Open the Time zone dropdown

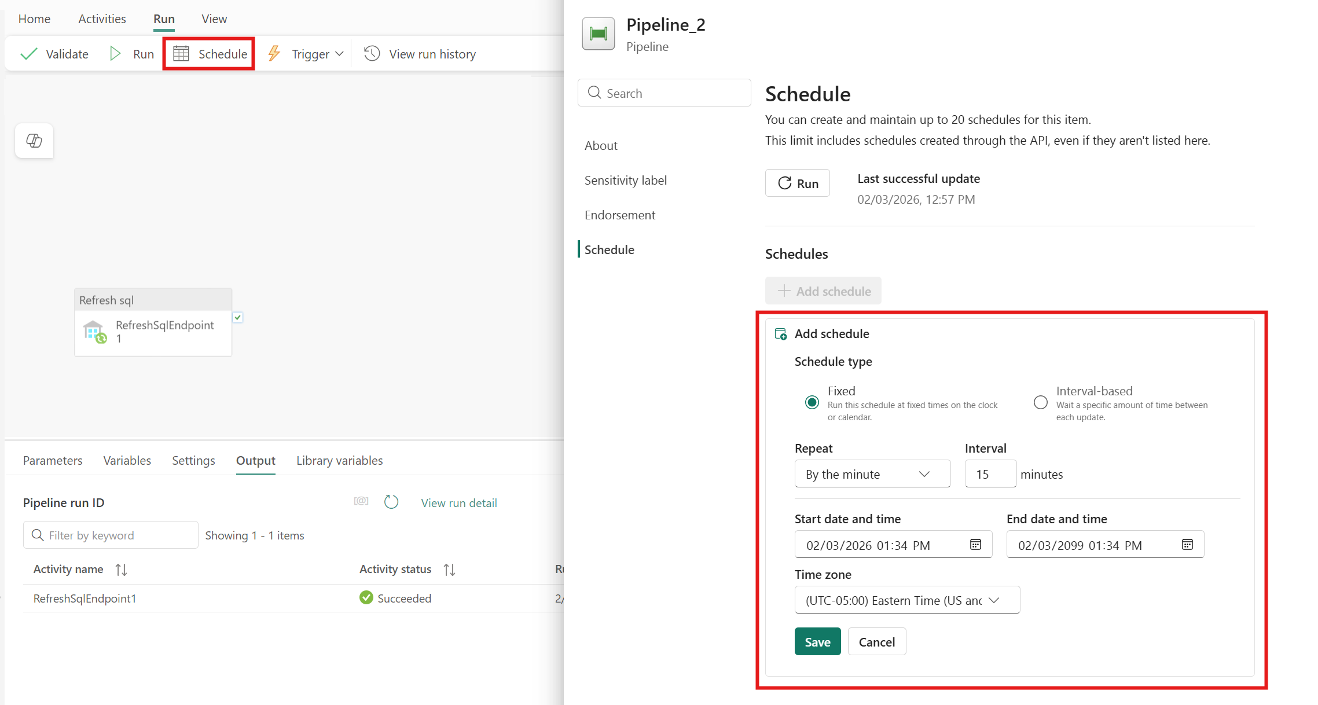coord(906,600)
